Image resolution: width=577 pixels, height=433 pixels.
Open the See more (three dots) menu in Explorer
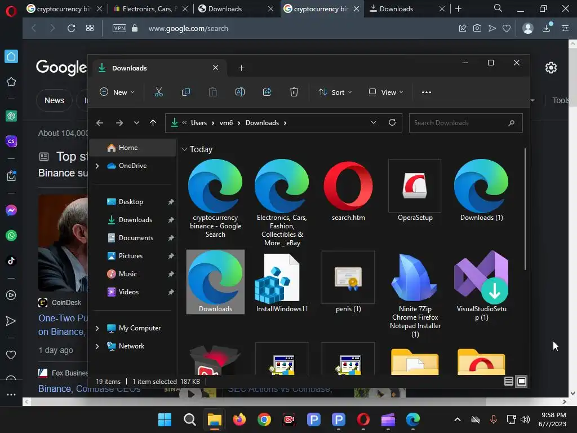[x=426, y=92]
